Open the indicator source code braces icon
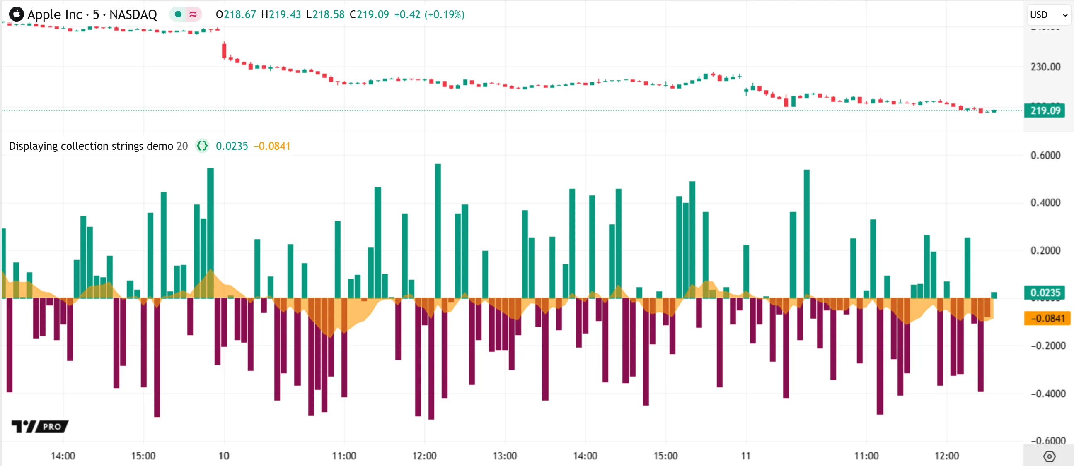The image size is (1074, 466). tap(202, 146)
